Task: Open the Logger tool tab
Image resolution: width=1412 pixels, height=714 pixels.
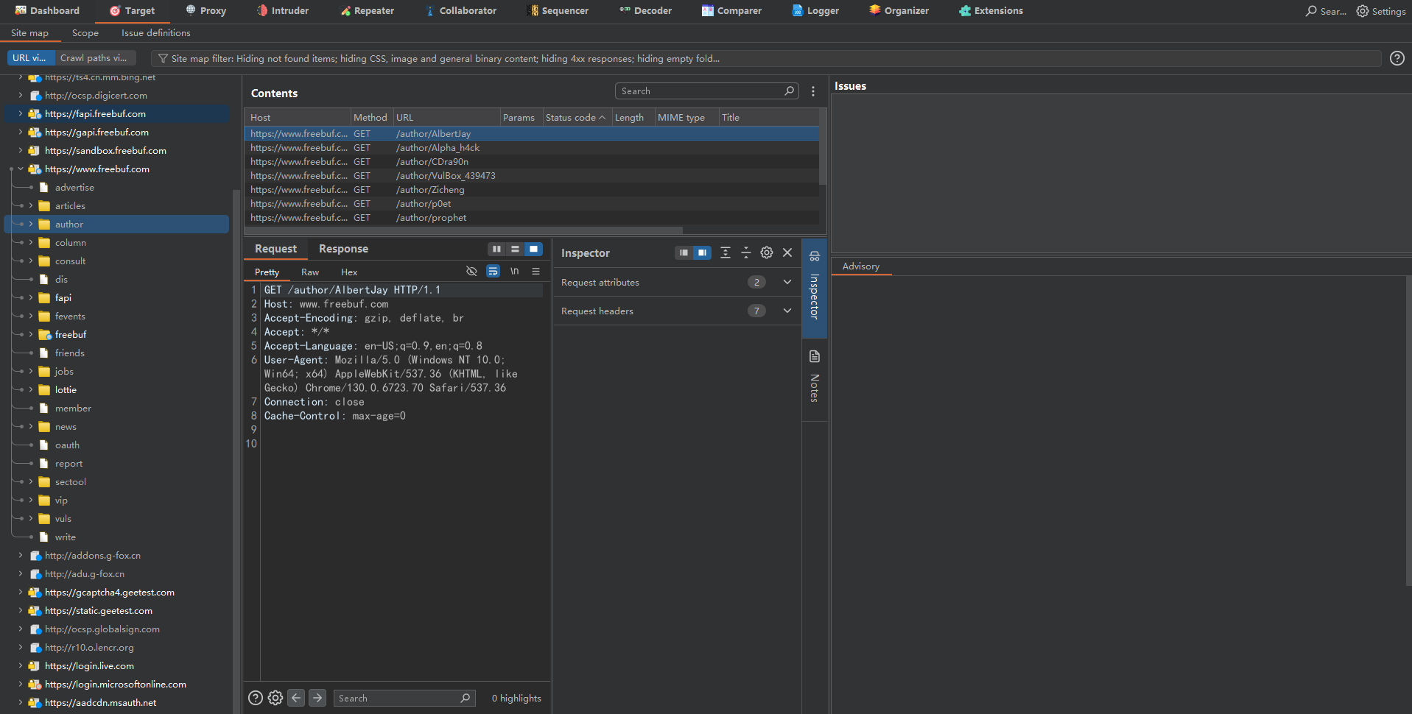Action: (815, 11)
